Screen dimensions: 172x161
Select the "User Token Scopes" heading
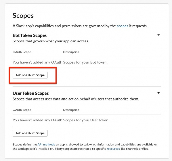(x=31, y=93)
